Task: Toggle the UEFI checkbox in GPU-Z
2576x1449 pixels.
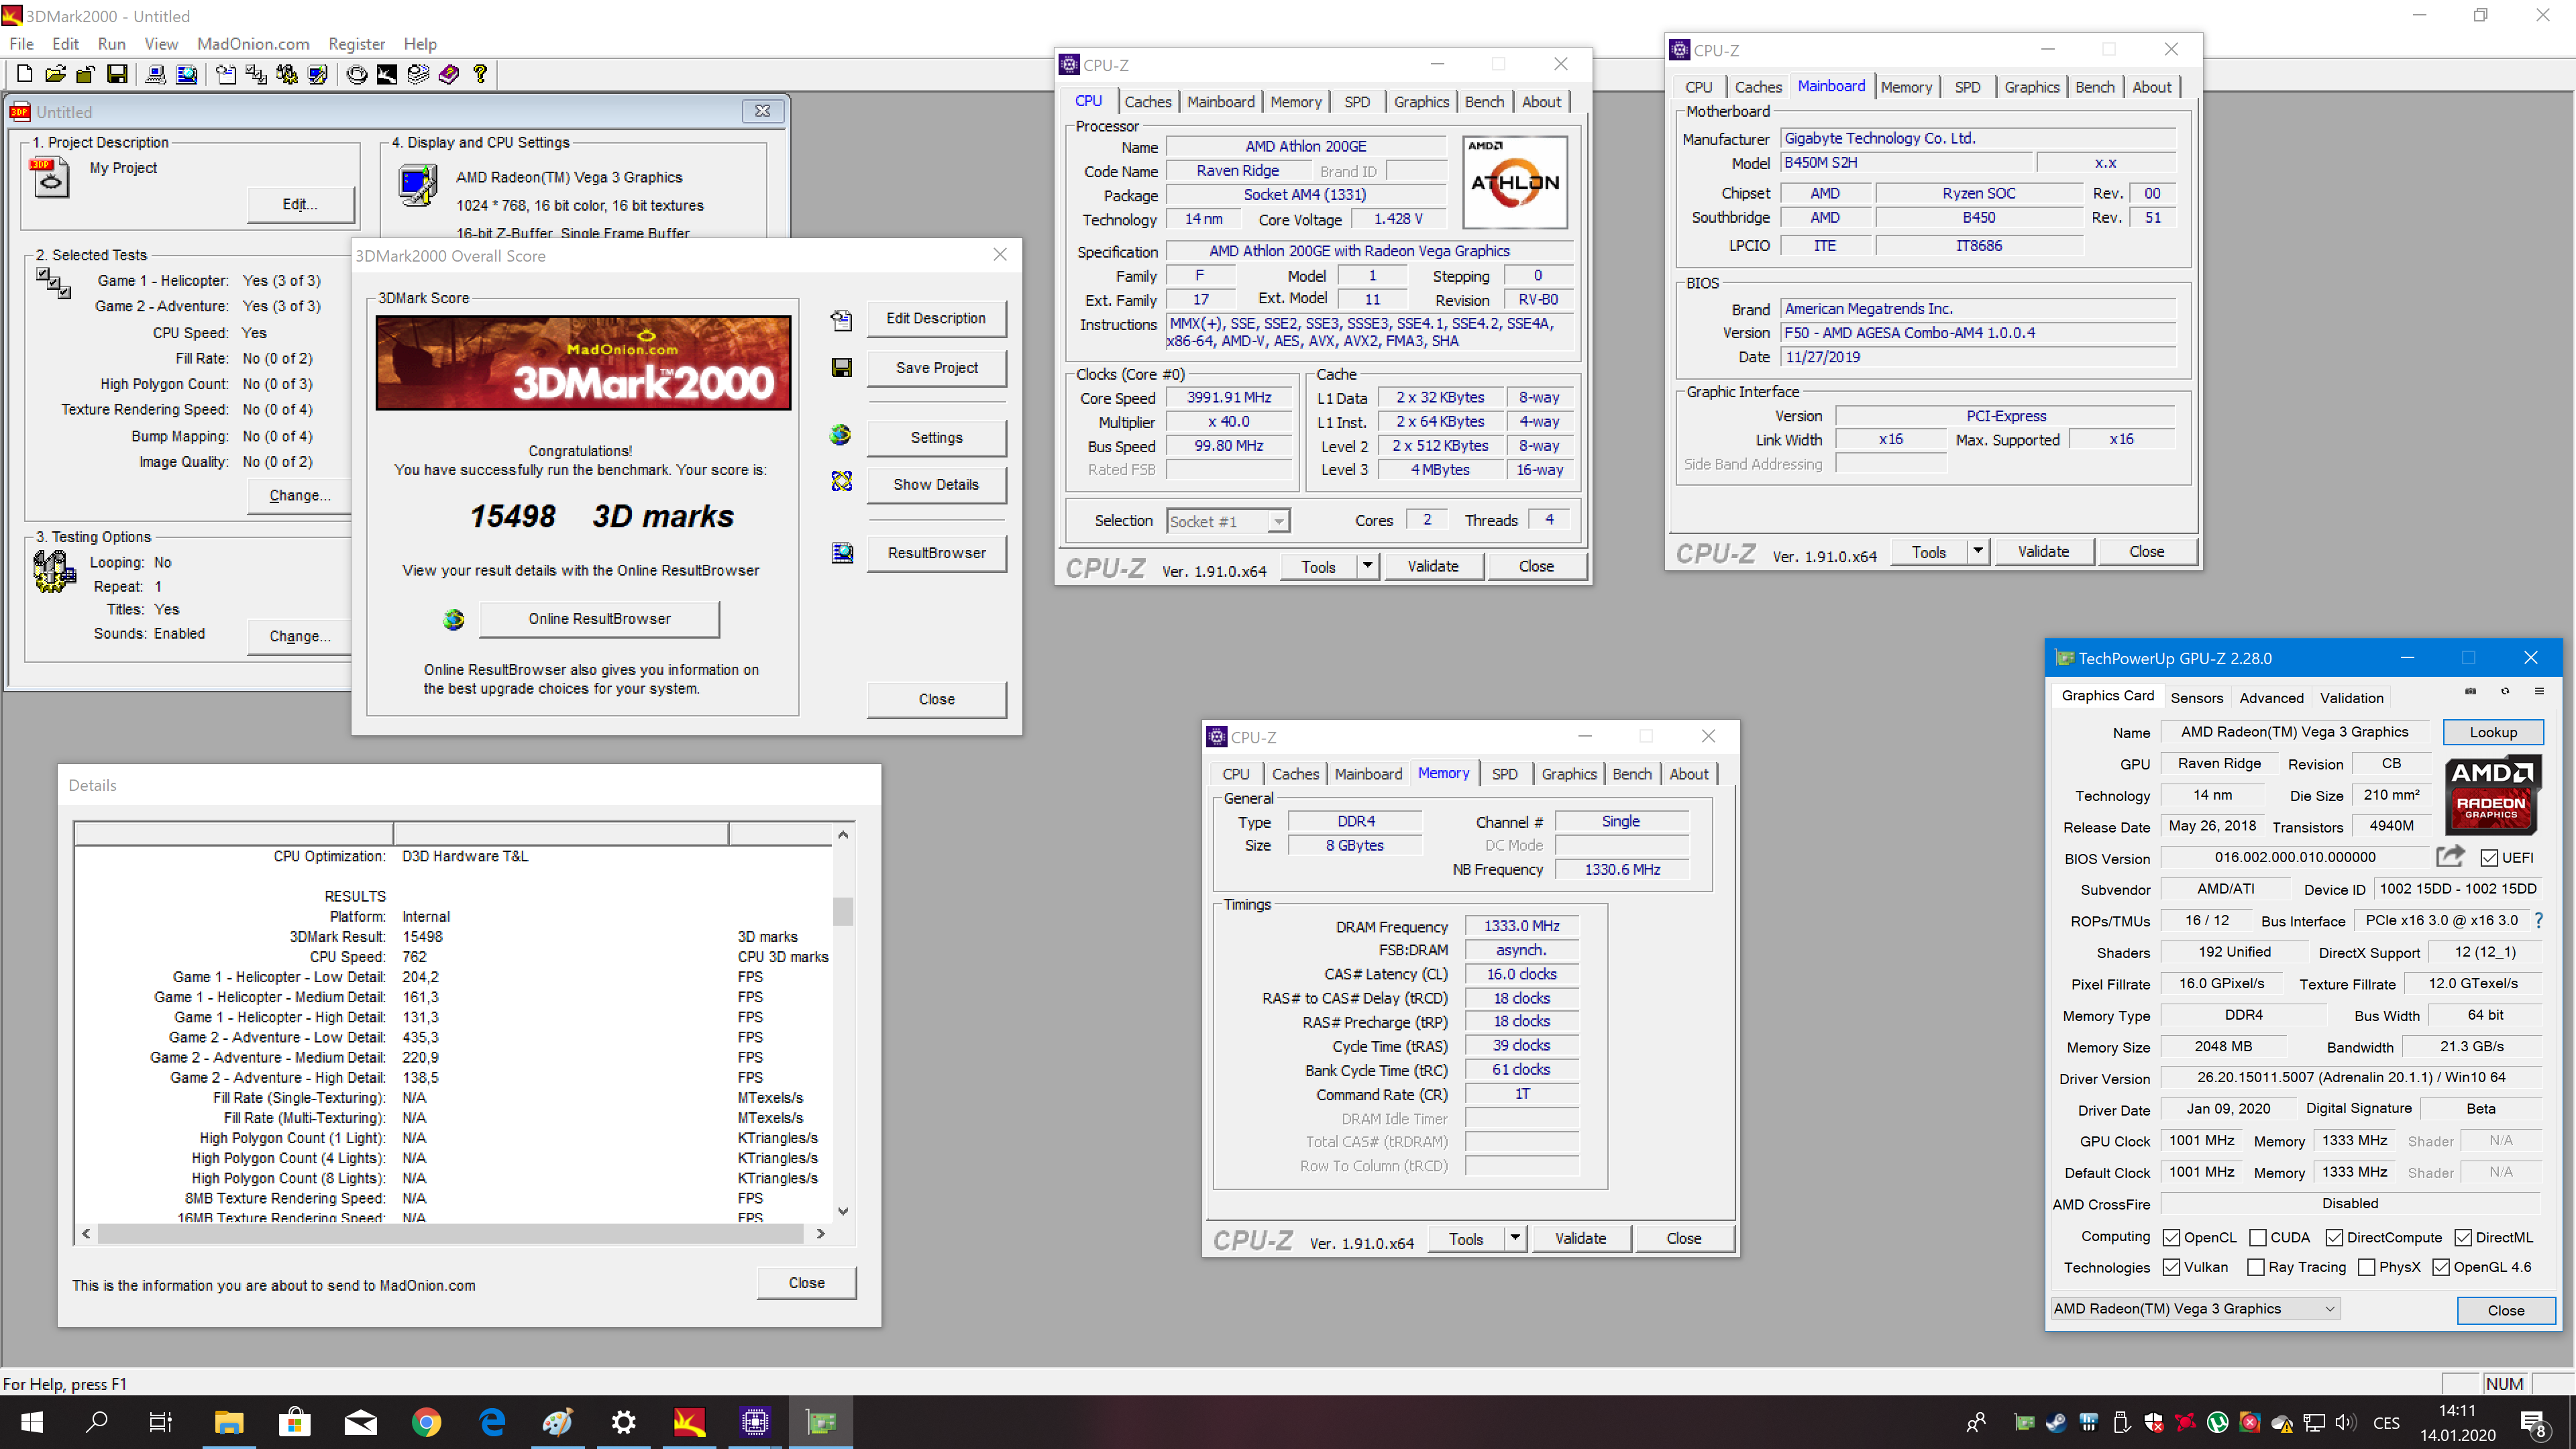Action: 2490,857
